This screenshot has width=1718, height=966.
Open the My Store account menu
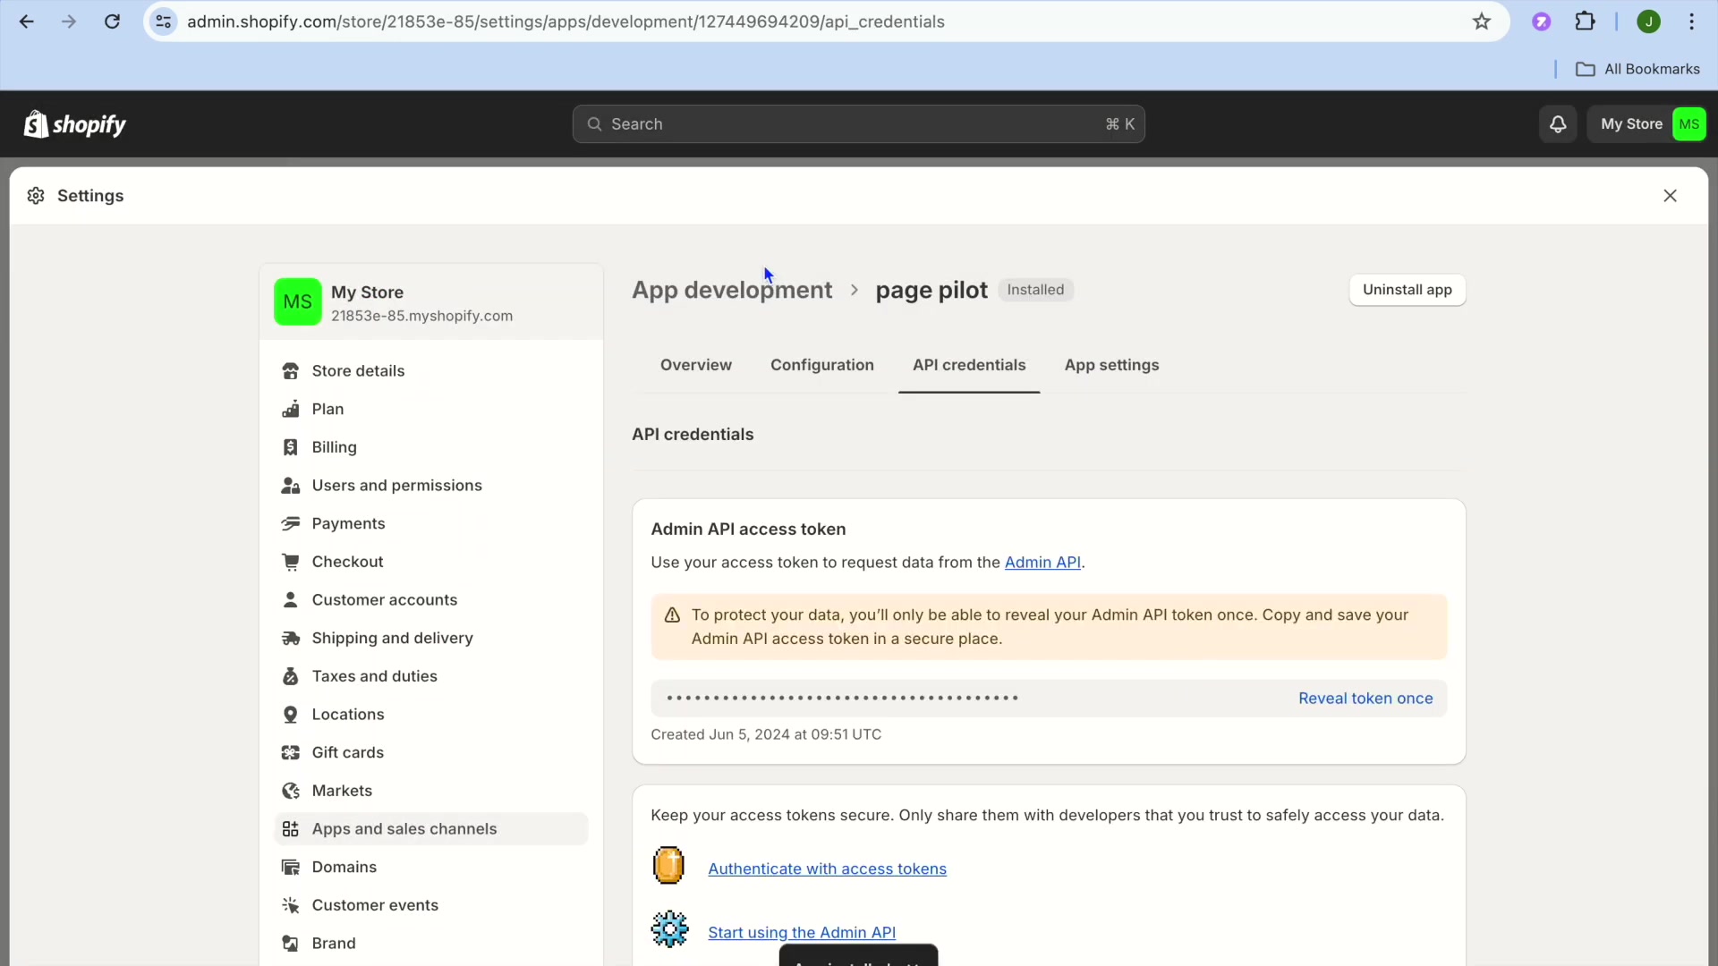pos(1647,124)
